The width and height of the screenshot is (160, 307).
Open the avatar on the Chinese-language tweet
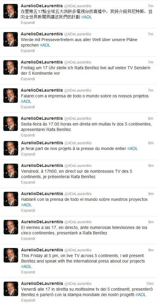tap(11, 11)
